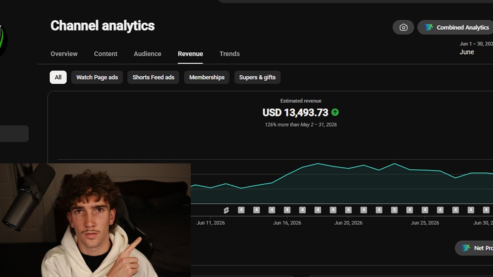Click the video marker for Jun 25, 2026

425,210
